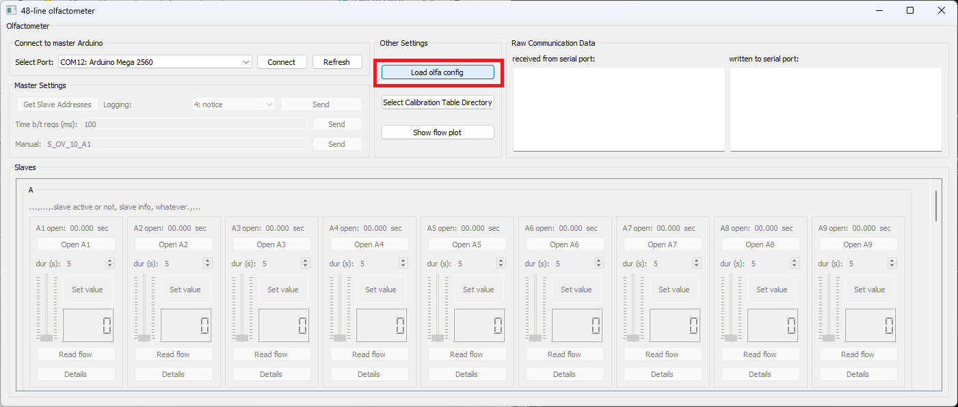958x407 pixels.
Task: Click the A5 duration stepper arrows
Action: [x=501, y=263]
